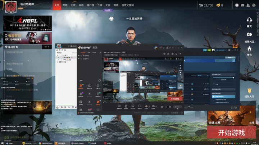
Task: Open the Windows Start button
Action: point(3,143)
